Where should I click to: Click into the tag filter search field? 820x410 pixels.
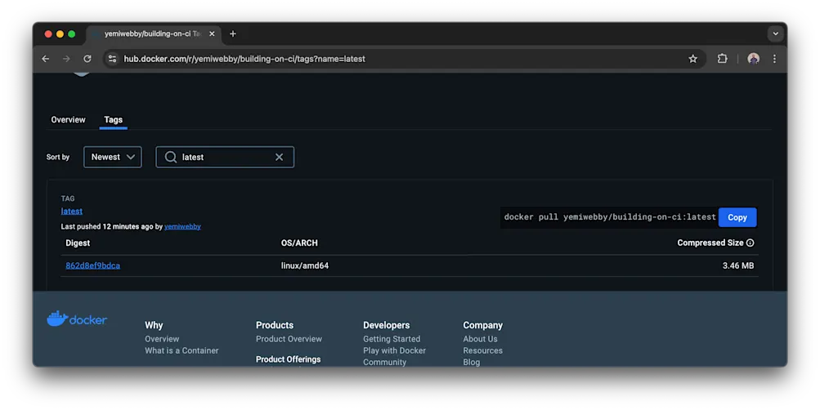[225, 157]
